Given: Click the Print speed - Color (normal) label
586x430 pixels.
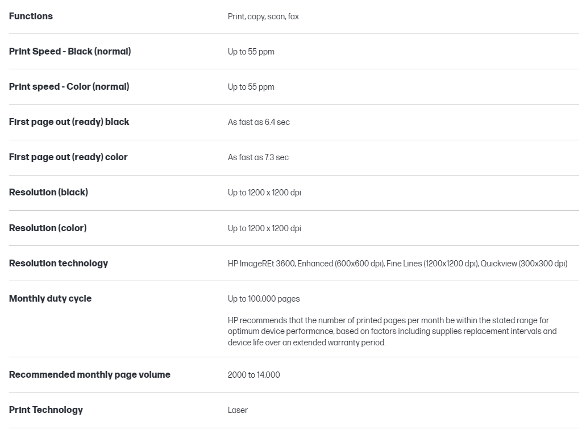Looking at the screenshot, I should [69, 87].
